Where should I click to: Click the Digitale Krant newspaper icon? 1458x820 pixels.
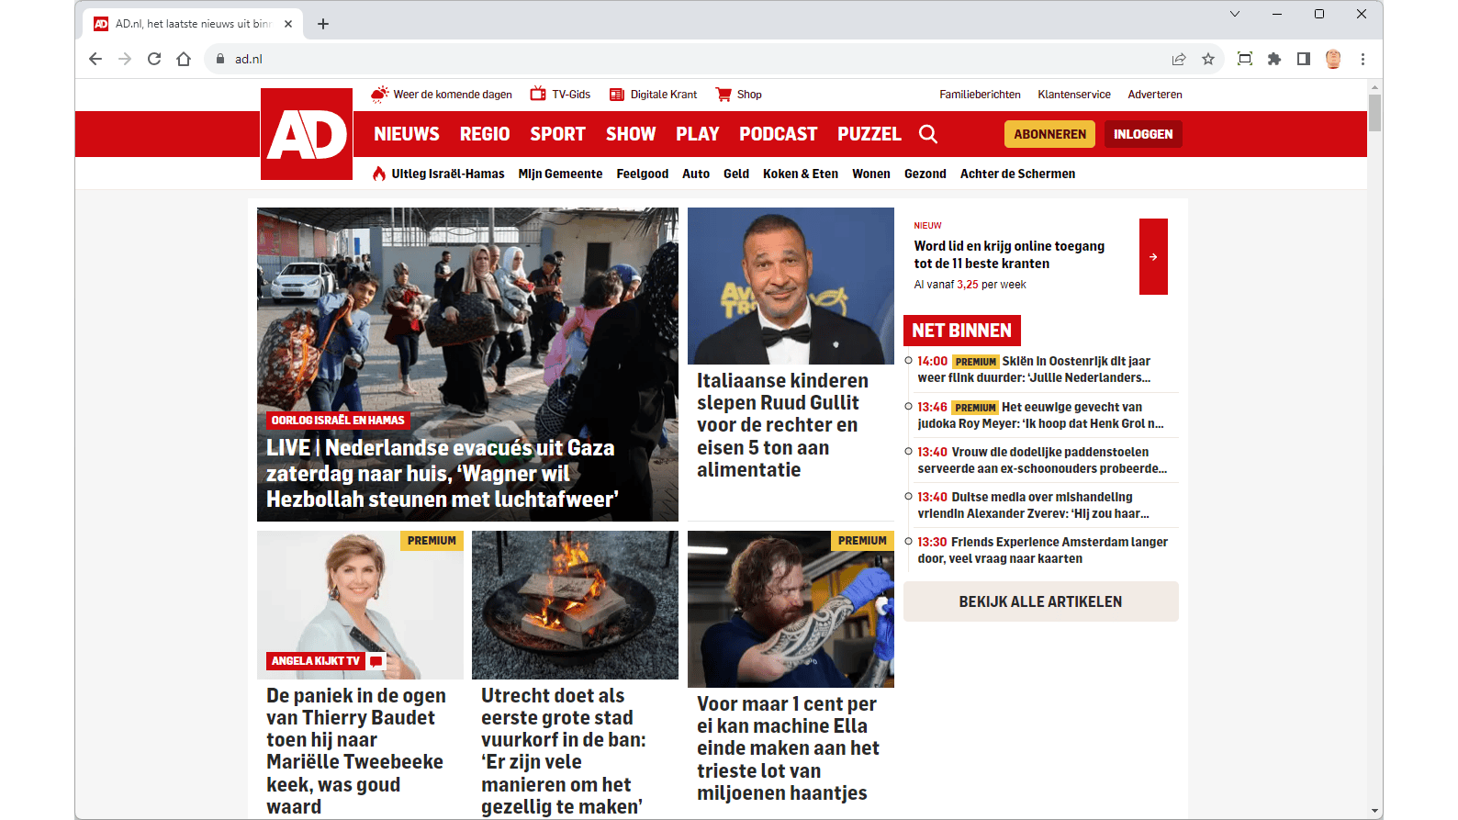[x=617, y=95]
